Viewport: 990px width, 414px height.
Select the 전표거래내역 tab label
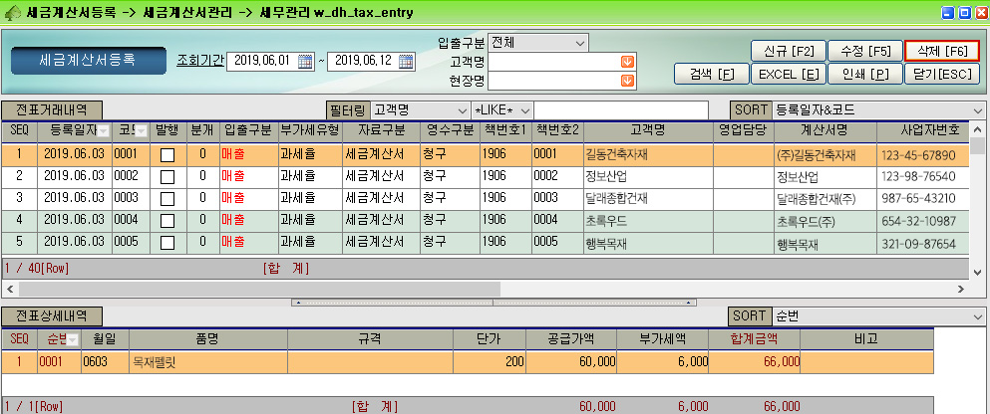52,109
